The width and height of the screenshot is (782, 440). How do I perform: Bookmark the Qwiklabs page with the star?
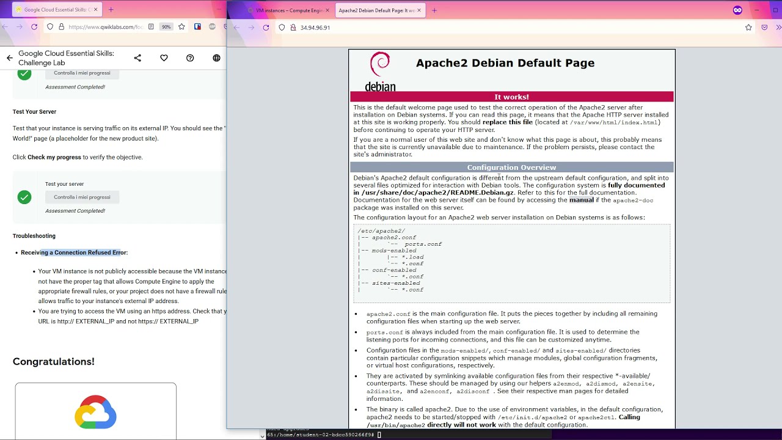coord(181,27)
